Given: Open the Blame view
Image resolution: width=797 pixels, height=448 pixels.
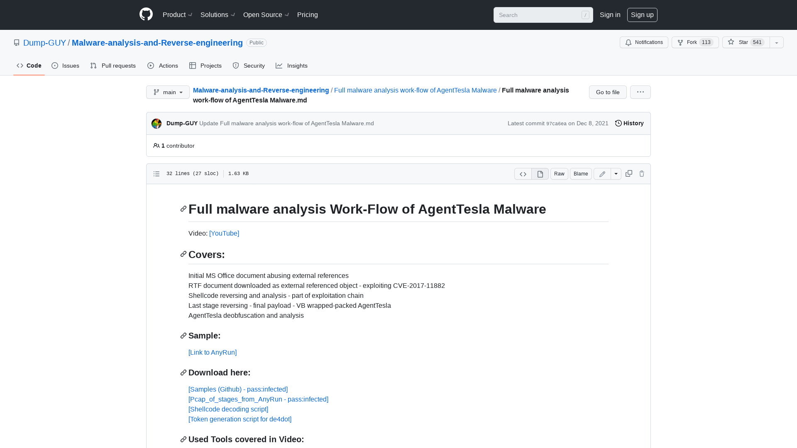Looking at the screenshot, I should pyautogui.click(x=581, y=174).
